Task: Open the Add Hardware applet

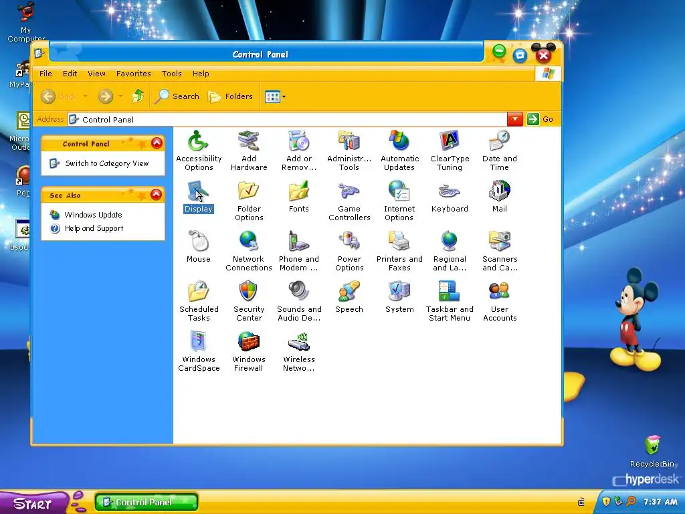Action: pyautogui.click(x=249, y=151)
